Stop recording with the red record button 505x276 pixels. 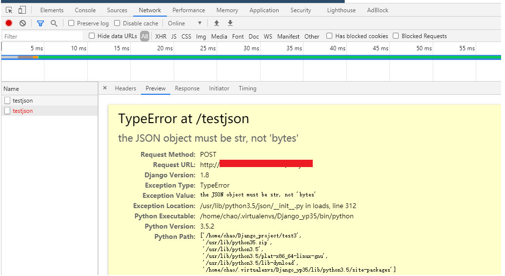pos(9,23)
